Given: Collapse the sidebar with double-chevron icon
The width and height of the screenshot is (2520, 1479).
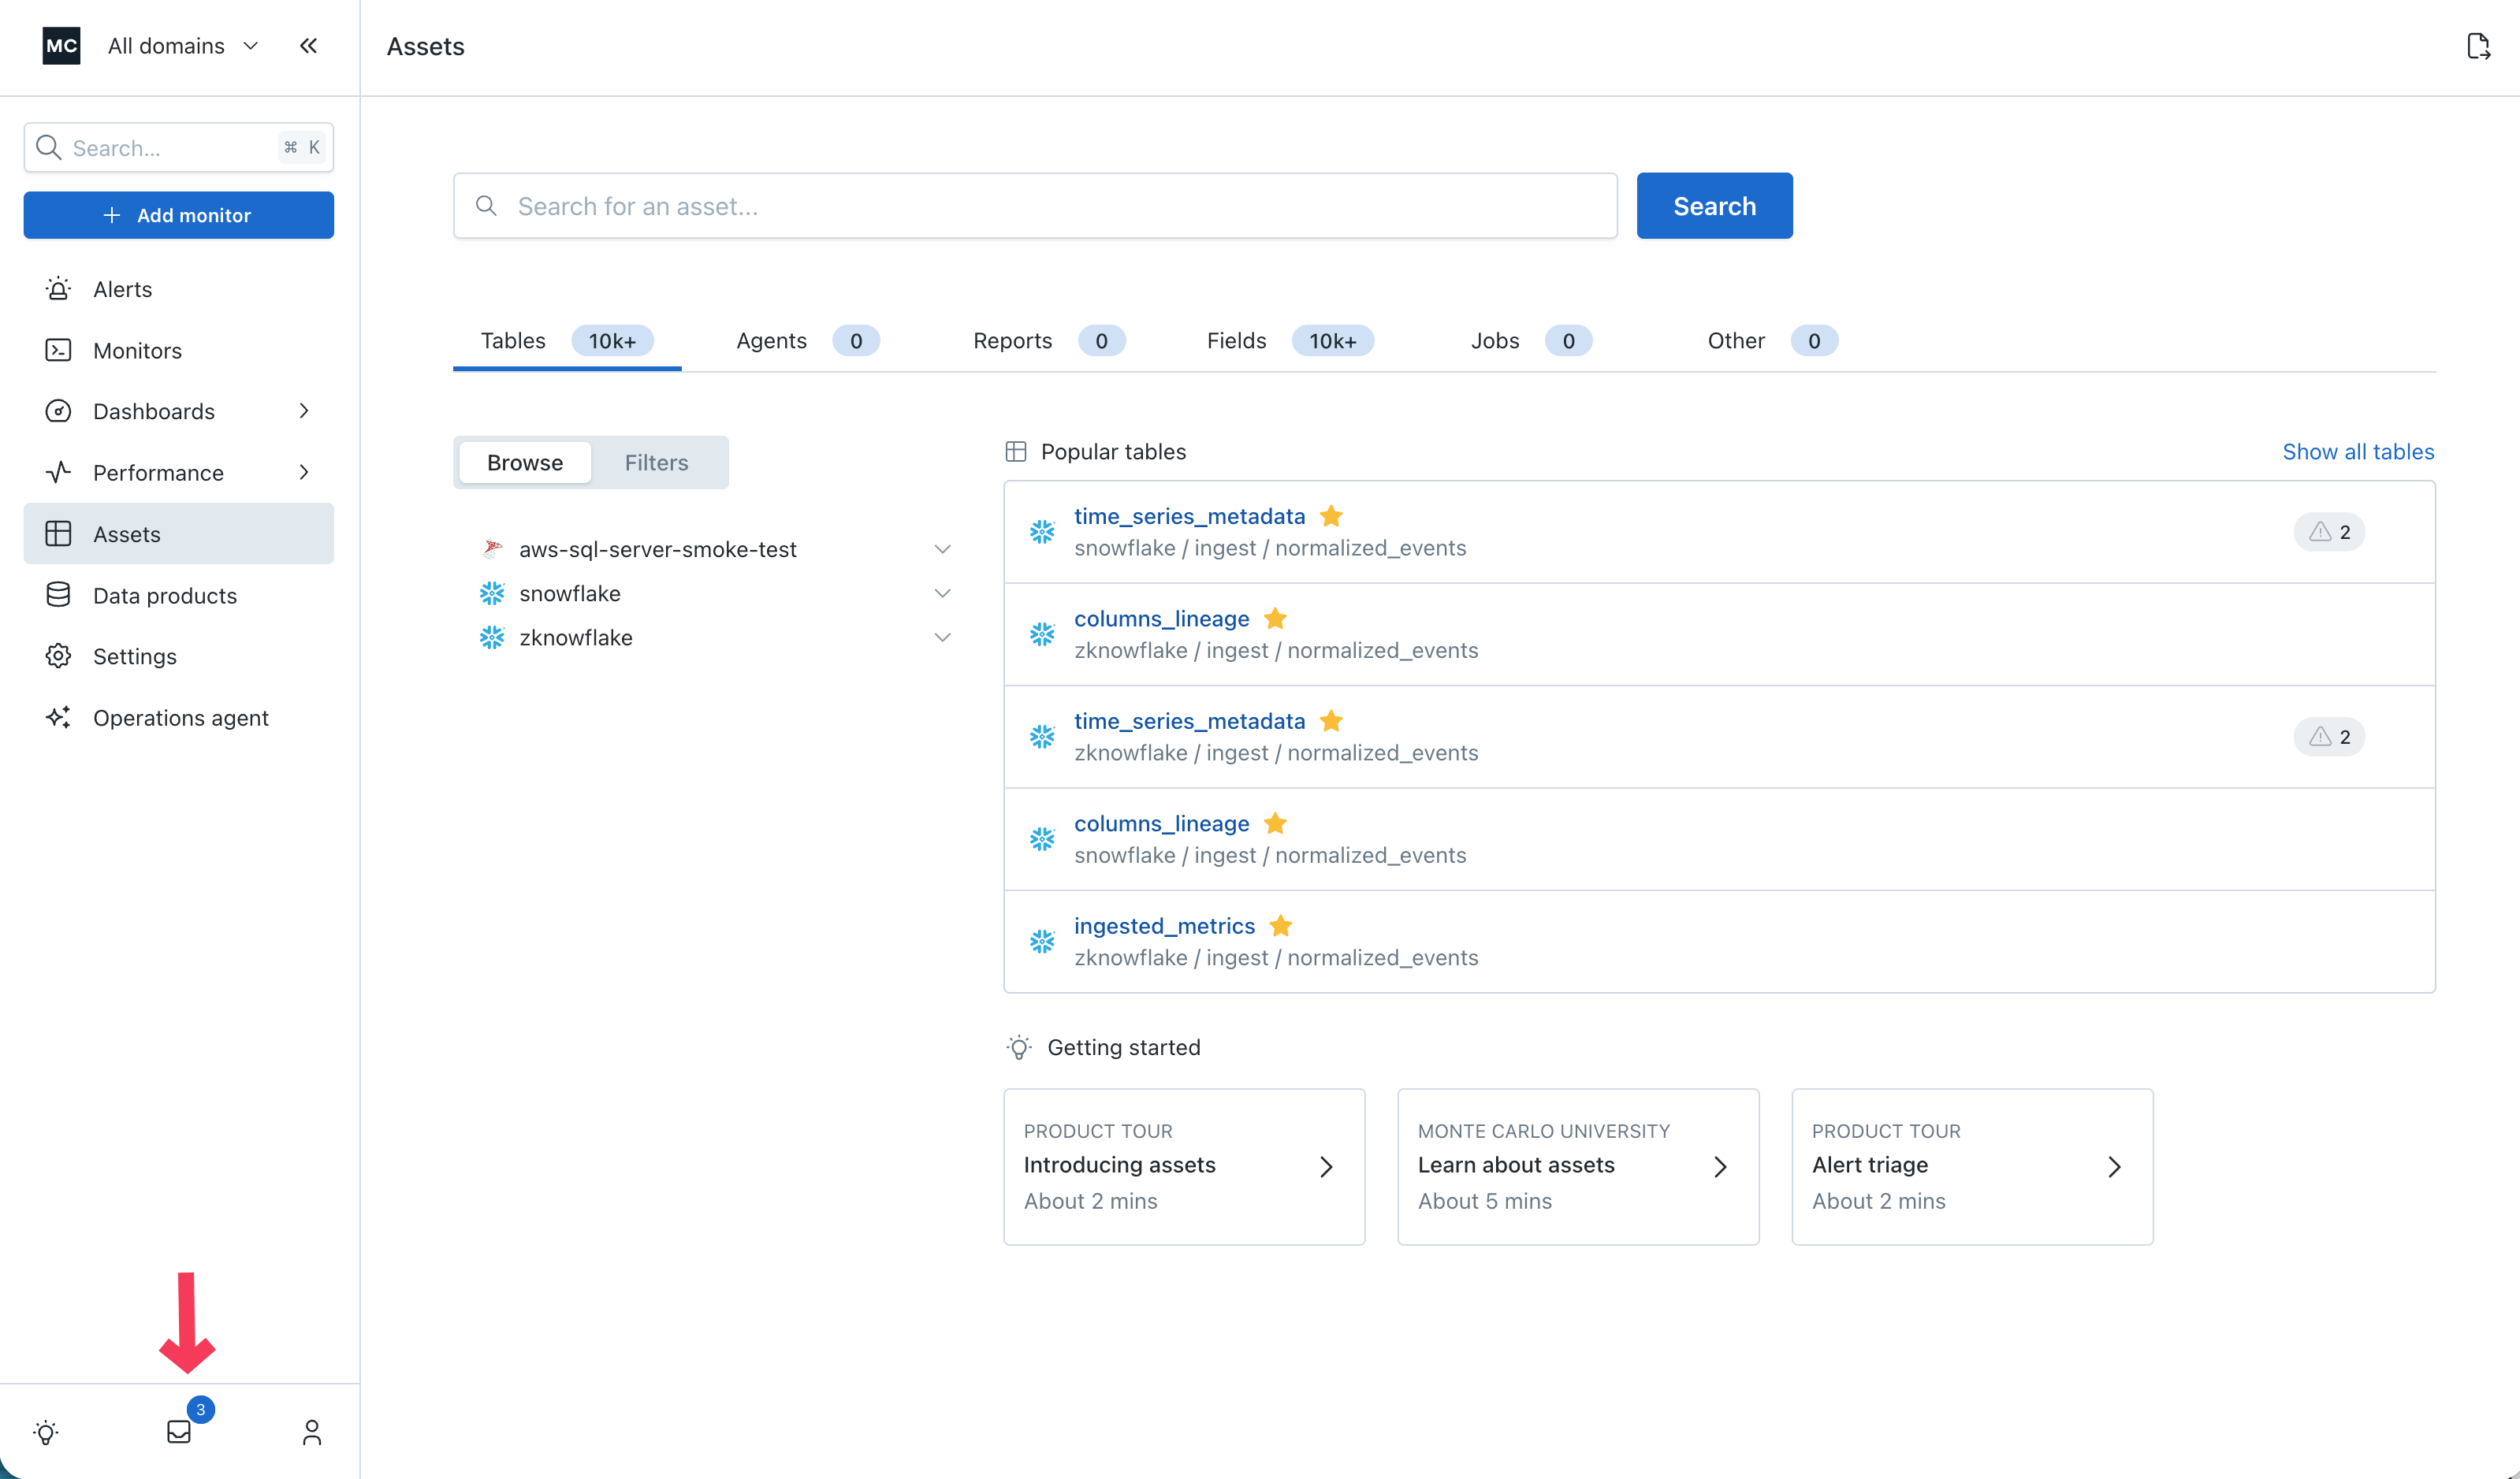Looking at the screenshot, I should 308,46.
